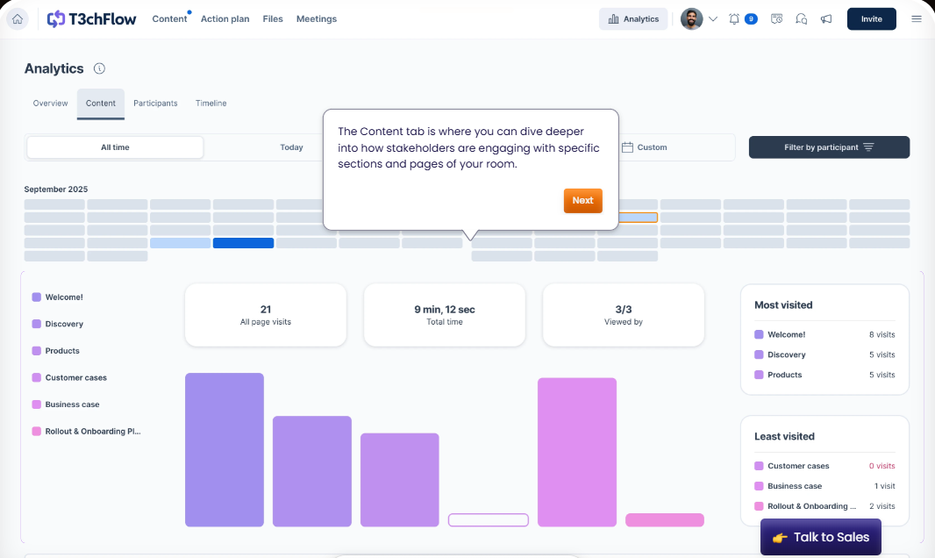
Task: Open the notifications bell
Action: (x=734, y=19)
